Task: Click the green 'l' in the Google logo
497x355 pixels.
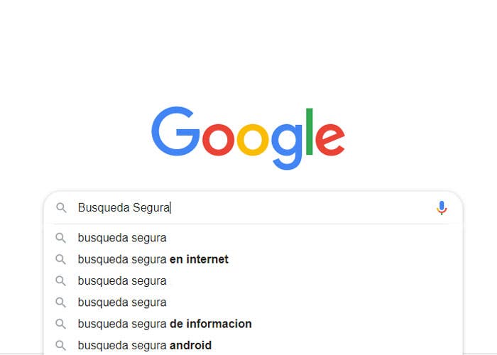Action: (x=309, y=131)
